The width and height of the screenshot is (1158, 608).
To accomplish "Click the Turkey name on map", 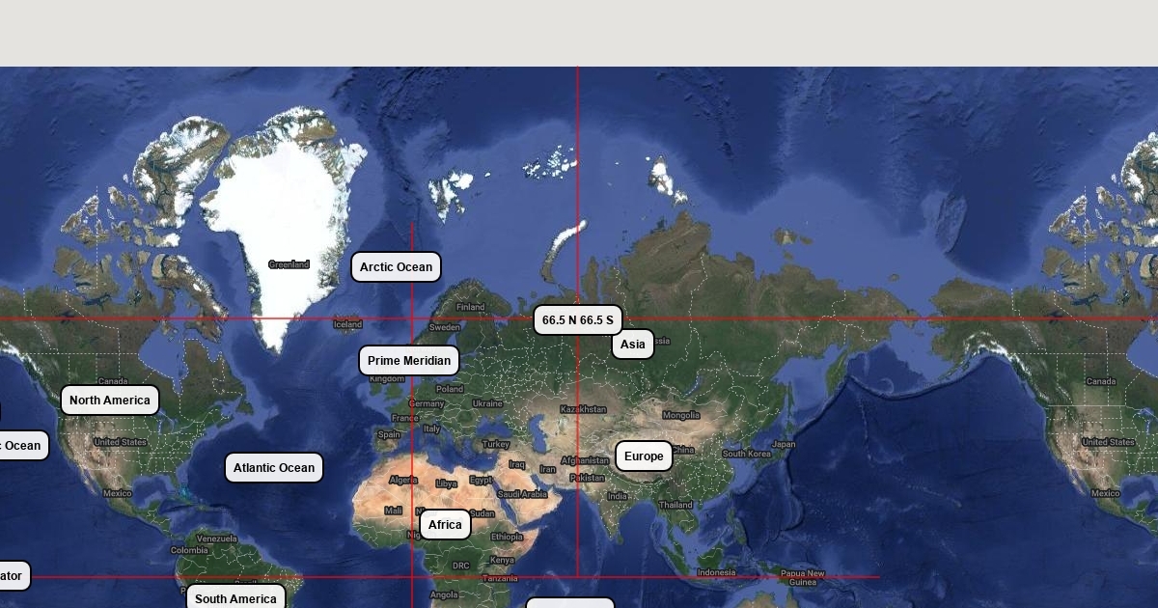I will 496,444.
